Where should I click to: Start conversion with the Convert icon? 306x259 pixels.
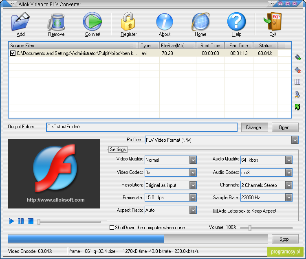[x=92, y=22]
